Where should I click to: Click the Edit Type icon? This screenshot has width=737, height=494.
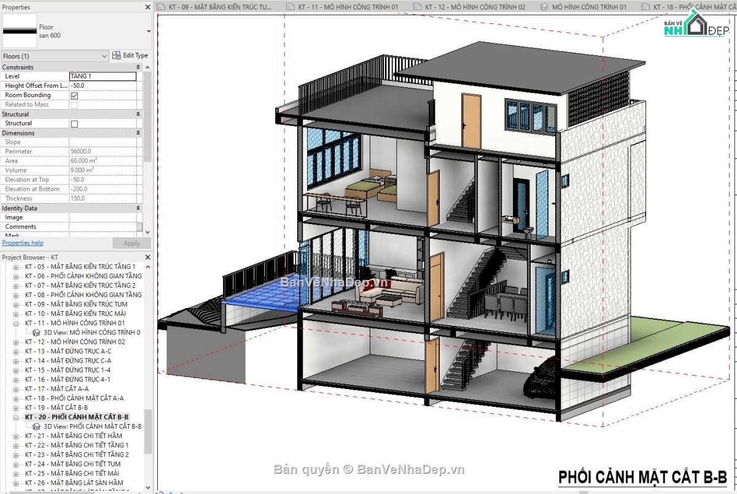(x=117, y=56)
